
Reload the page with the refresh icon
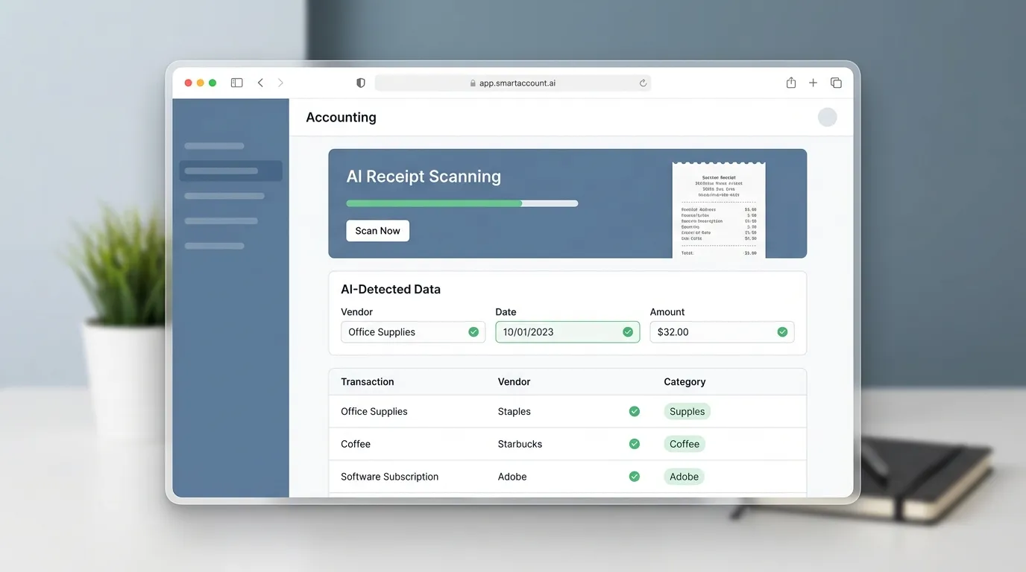coord(643,83)
